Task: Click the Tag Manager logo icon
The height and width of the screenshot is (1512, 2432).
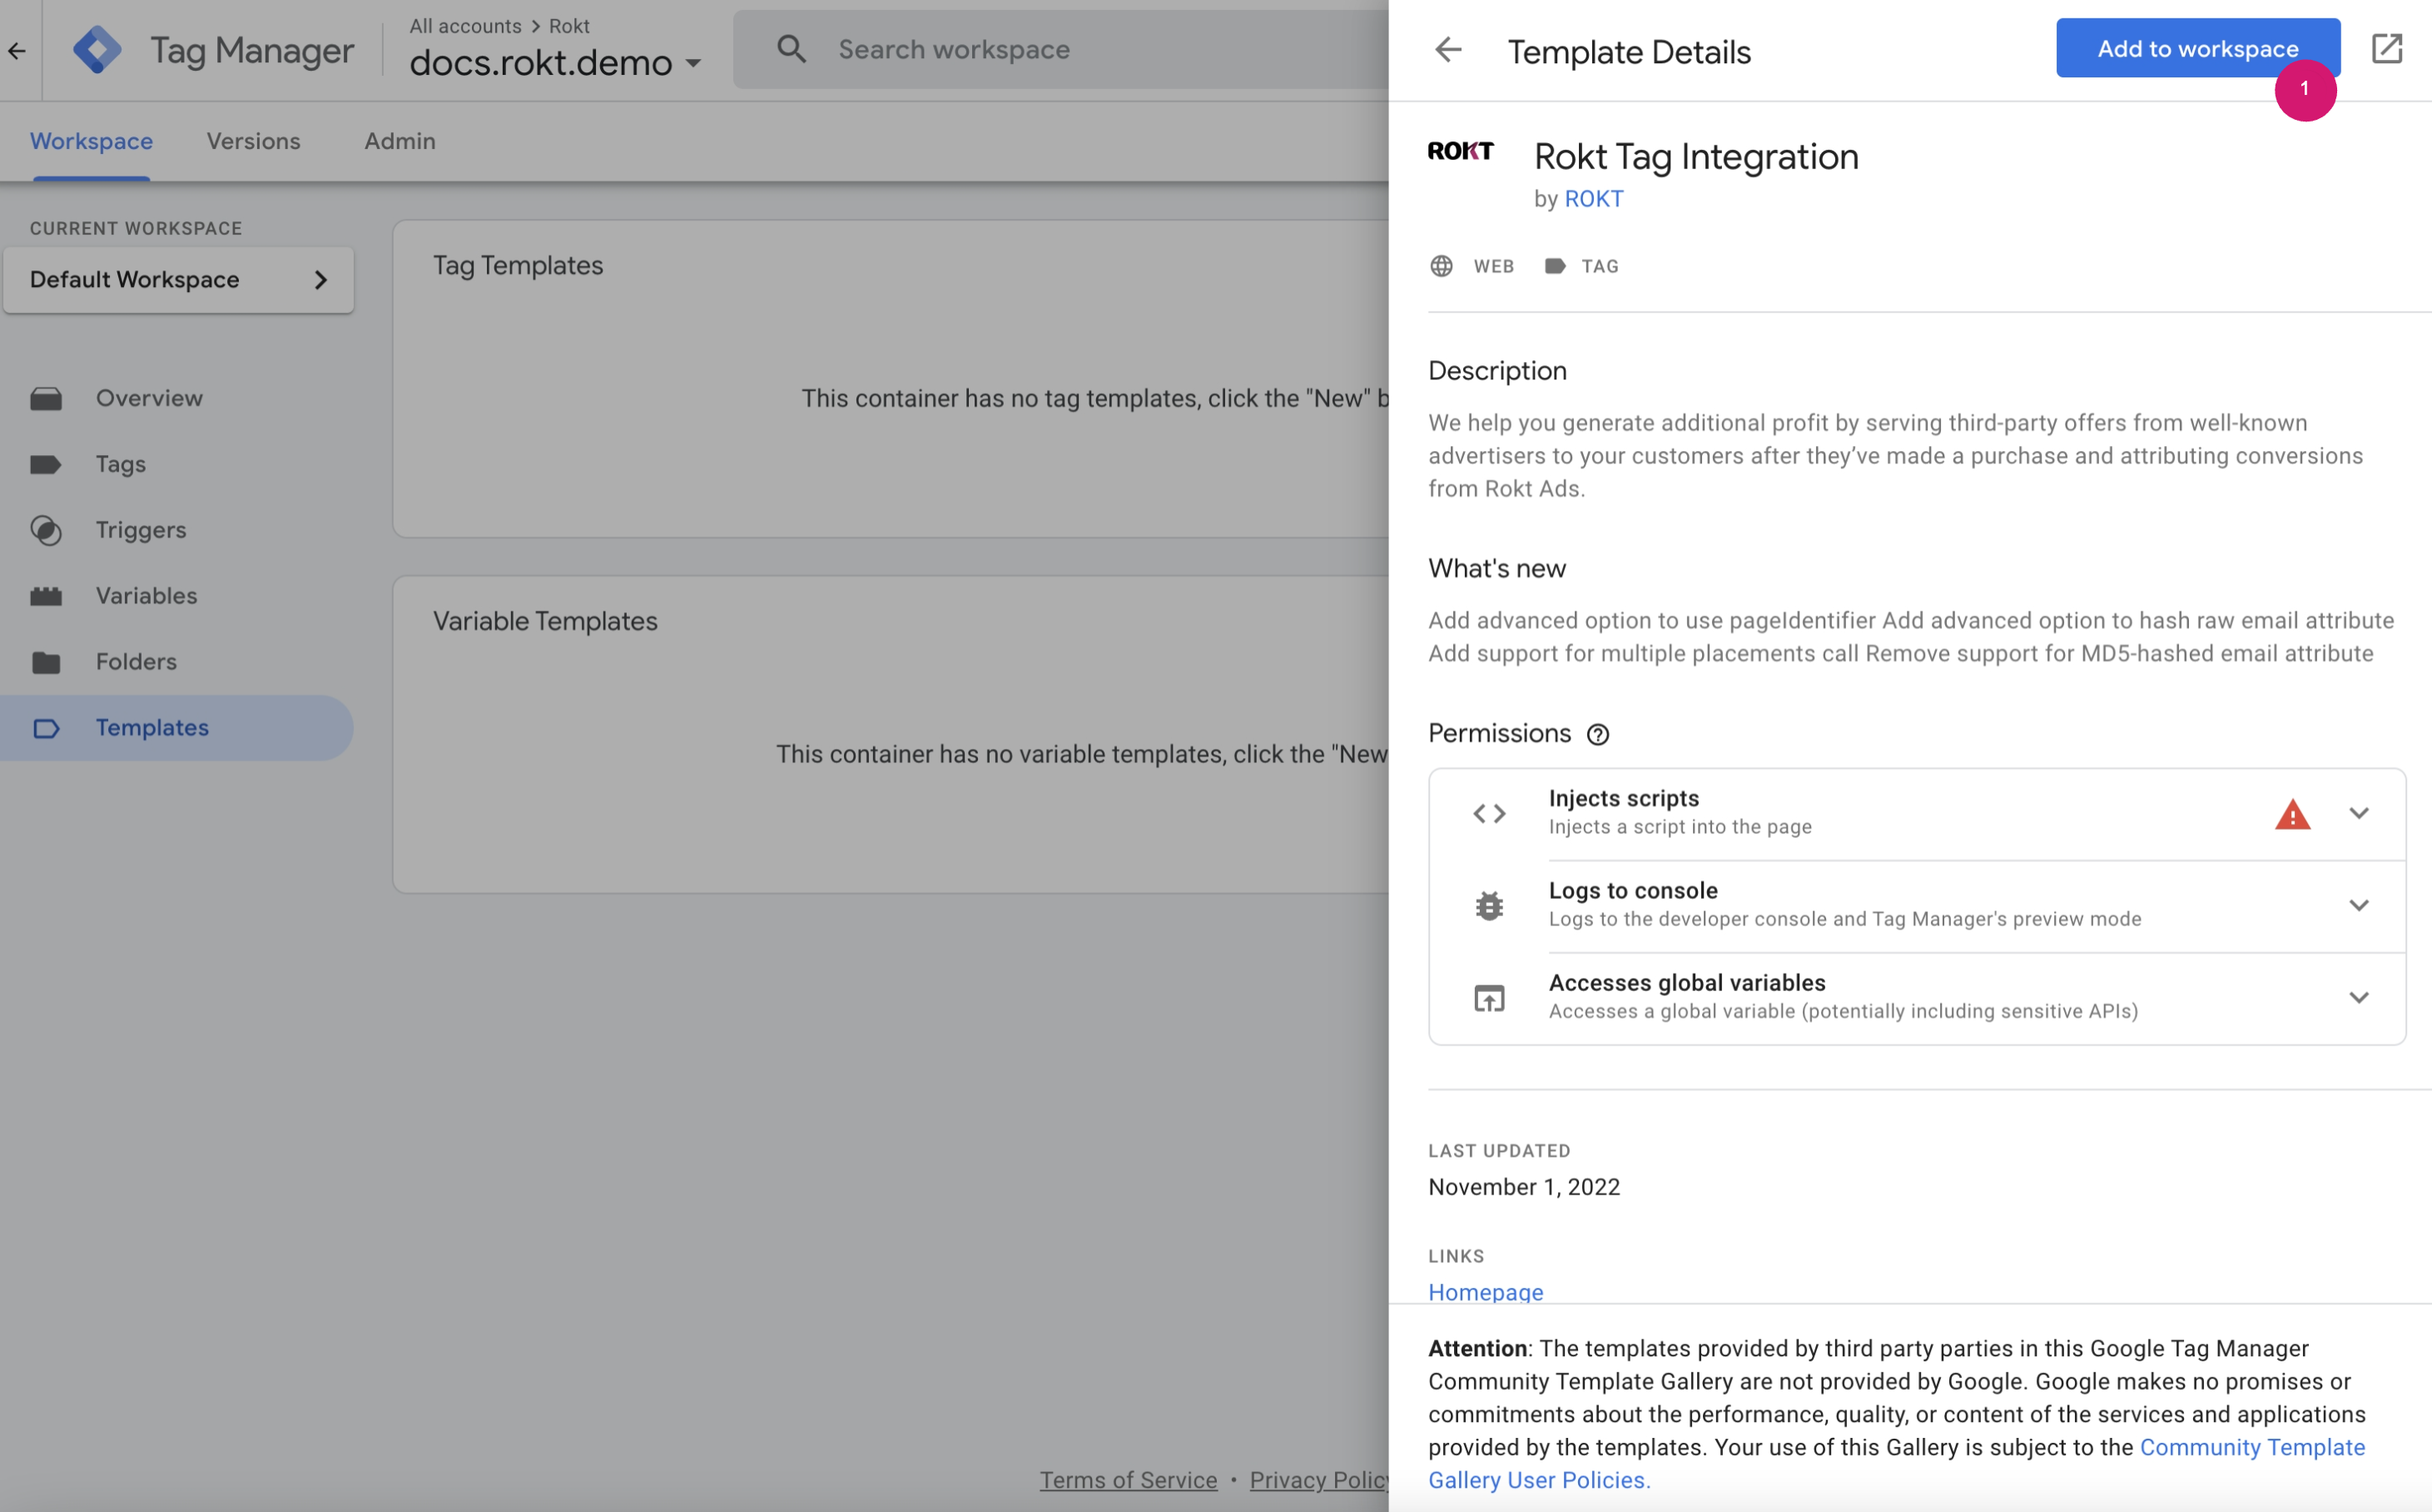Action: click(x=98, y=50)
